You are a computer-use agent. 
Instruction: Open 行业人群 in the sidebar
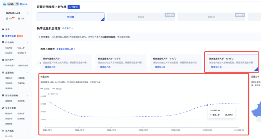point(21,48)
